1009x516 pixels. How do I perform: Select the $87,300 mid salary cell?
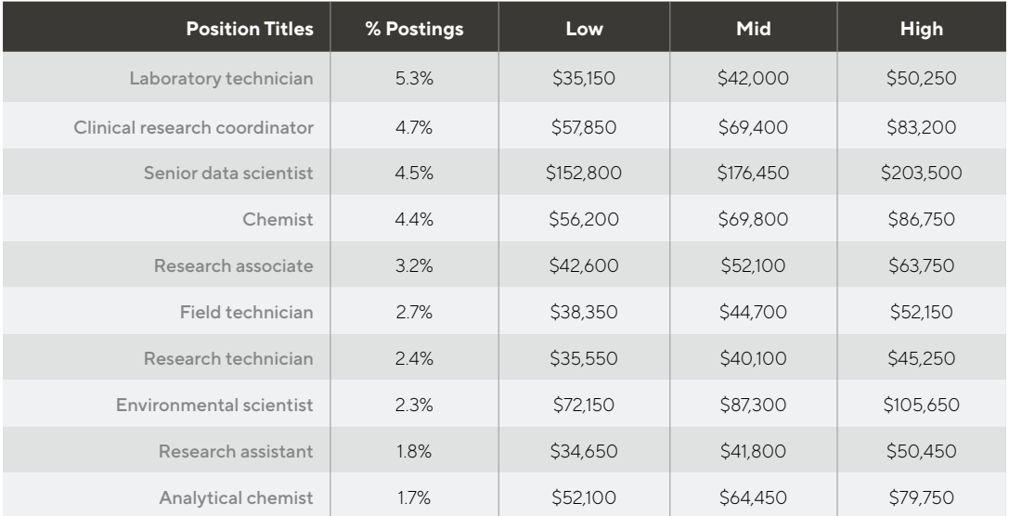753,405
